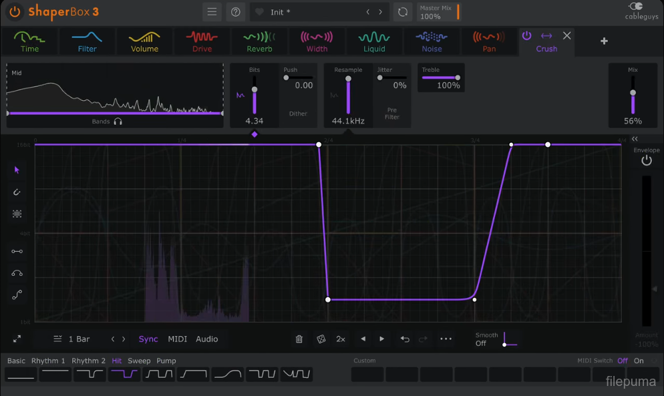Click the fullscreen expand icon
This screenshot has width=664, height=396.
tap(17, 339)
